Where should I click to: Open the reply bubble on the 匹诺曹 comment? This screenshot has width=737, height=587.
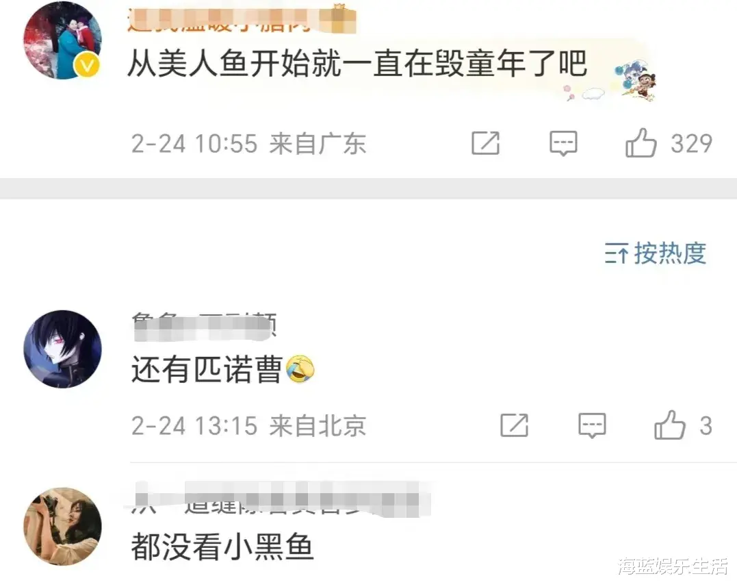pyautogui.click(x=592, y=425)
